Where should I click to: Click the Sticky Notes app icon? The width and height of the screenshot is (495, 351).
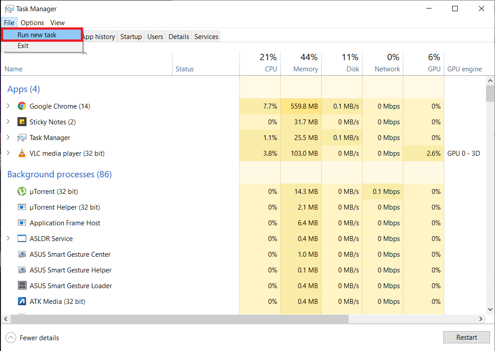point(22,122)
